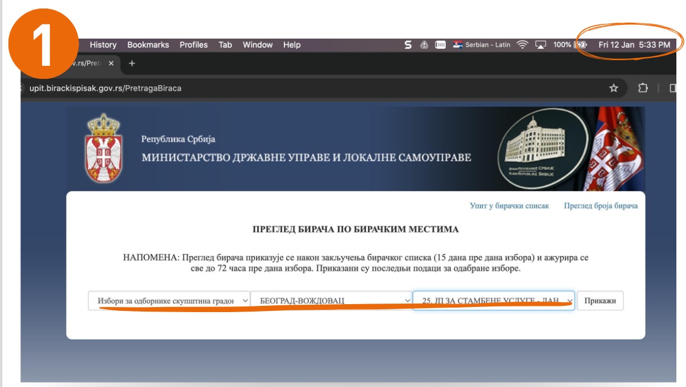Open Упит у бирачки списак link
Viewport: 686px width, 387px height.
pyautogui.click(x=509, y=206)
